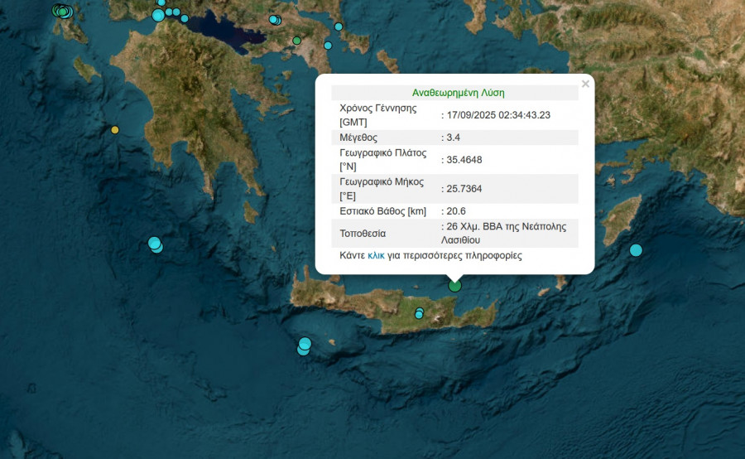Image resolution: width=745 pixels, height=459 pixels.
Task: Open the cyan earthquake marker inside central Crete
Action: click(x=420, y=313)
